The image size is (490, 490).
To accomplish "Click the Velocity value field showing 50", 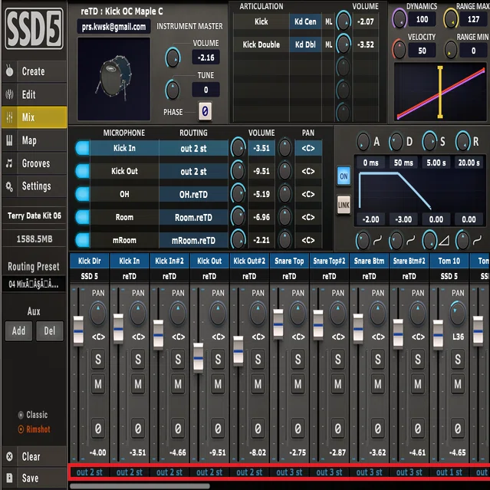I will 422,51.
